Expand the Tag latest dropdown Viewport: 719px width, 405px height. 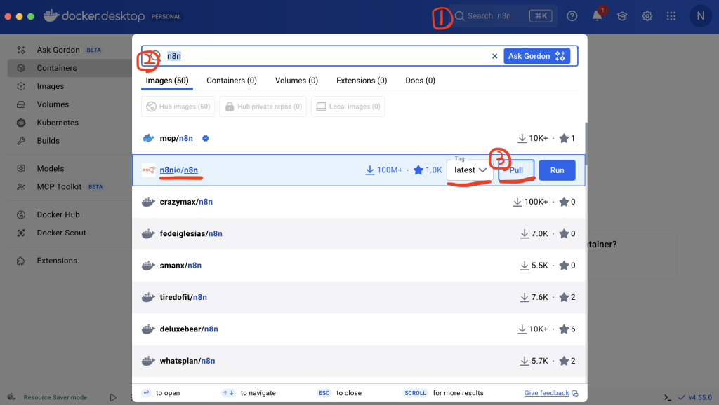[x=470, y=170]
